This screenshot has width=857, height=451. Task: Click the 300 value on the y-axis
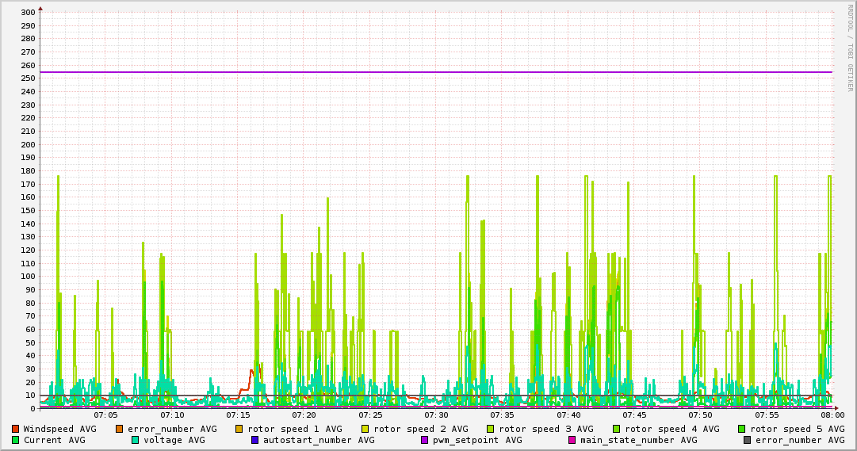tap(27, 13)
